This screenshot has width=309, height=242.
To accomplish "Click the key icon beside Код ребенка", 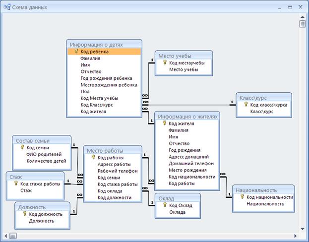I will coord(76,51).
